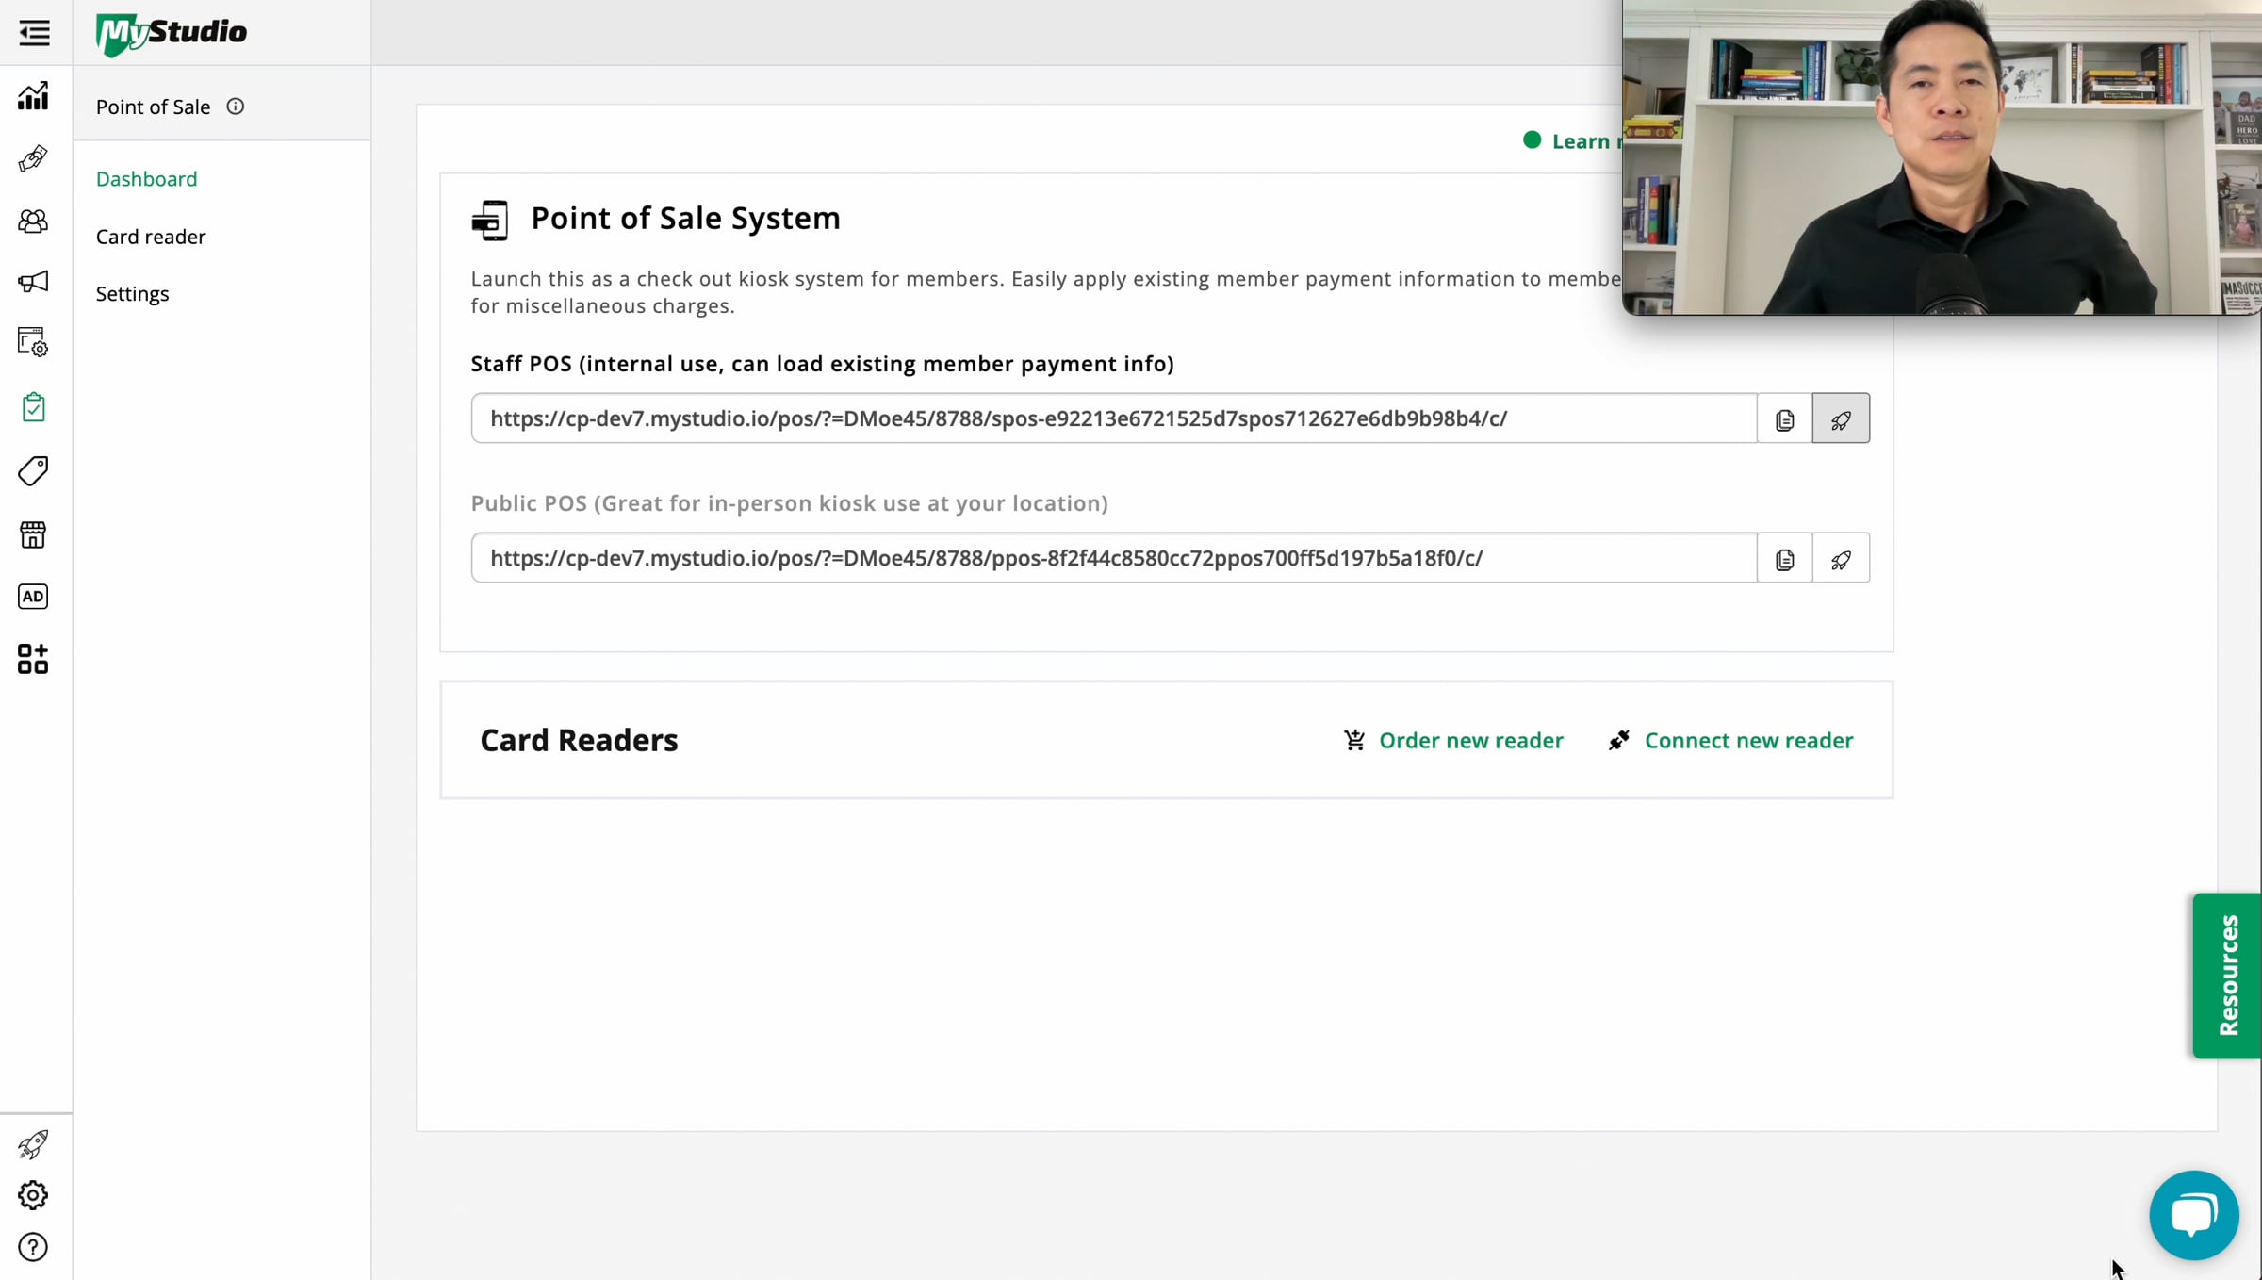Click the Order new reader link
The image size is (2262, 1280).
[1470, 741]
